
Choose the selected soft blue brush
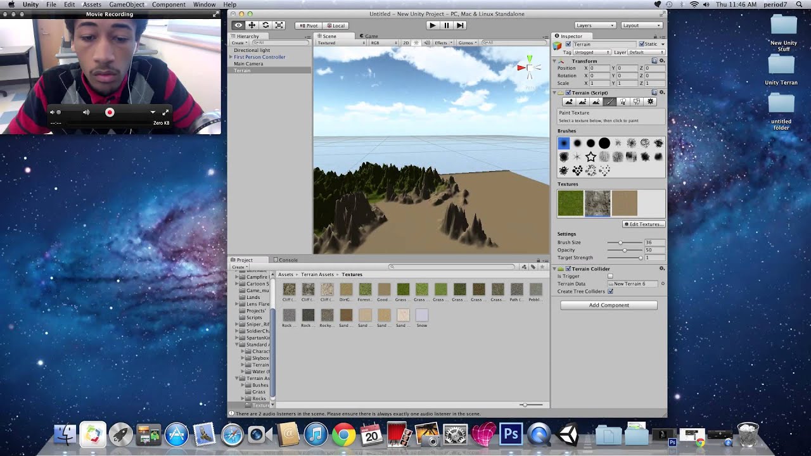(x=563, y=143)
